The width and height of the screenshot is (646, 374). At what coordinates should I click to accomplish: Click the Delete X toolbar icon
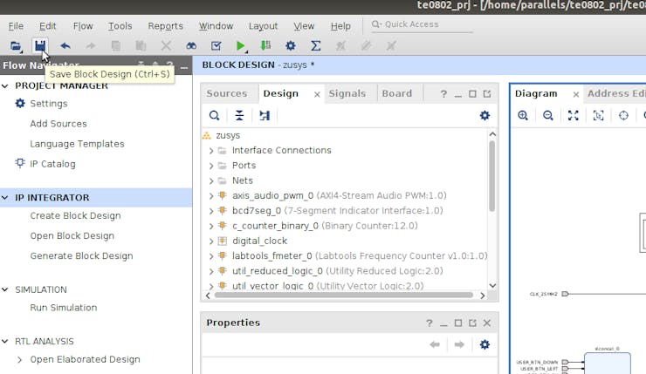[x=166, y=45]
